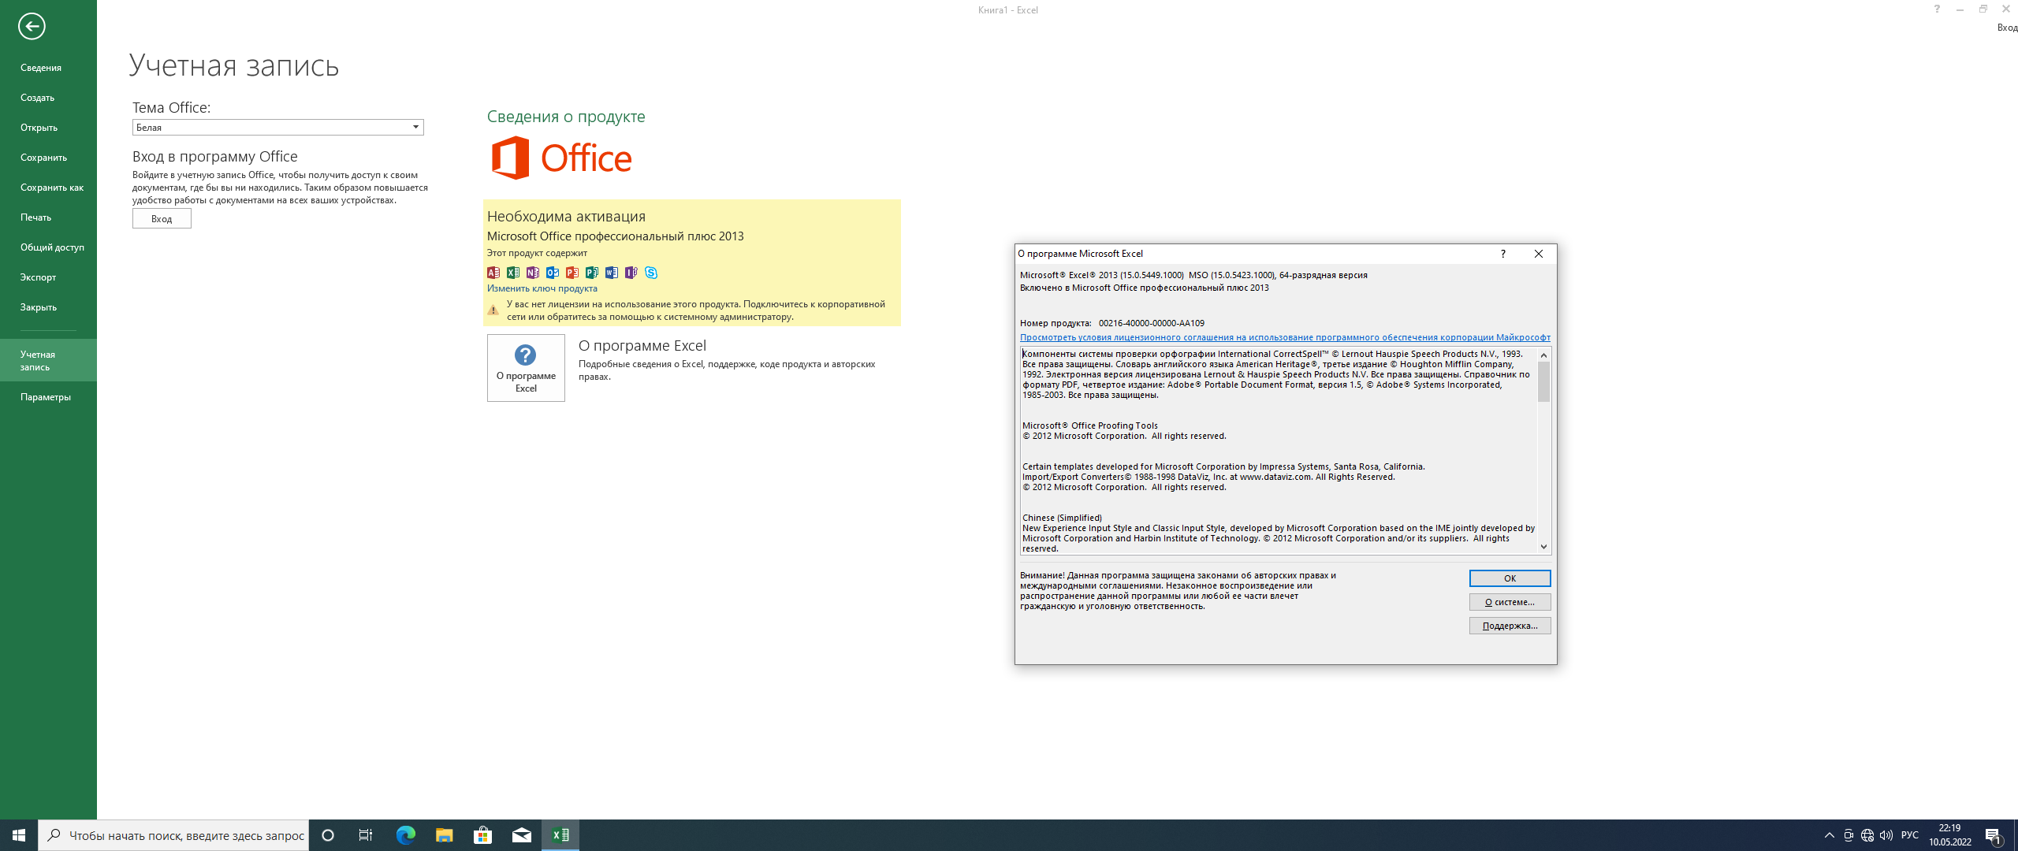The height and width of the screenshot is (851, 2018).
Task: Click the Поддержка button
Action: pos(1510,626)
